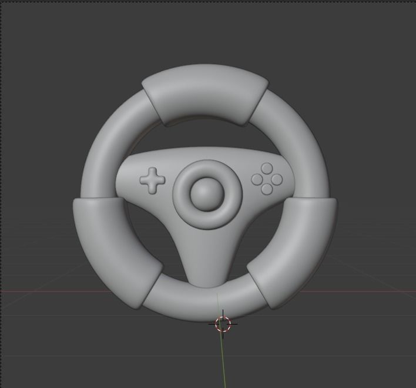Click the top button of the four-button cluster
The height and width of the screenshot is (388, 416).
point(267,169)
